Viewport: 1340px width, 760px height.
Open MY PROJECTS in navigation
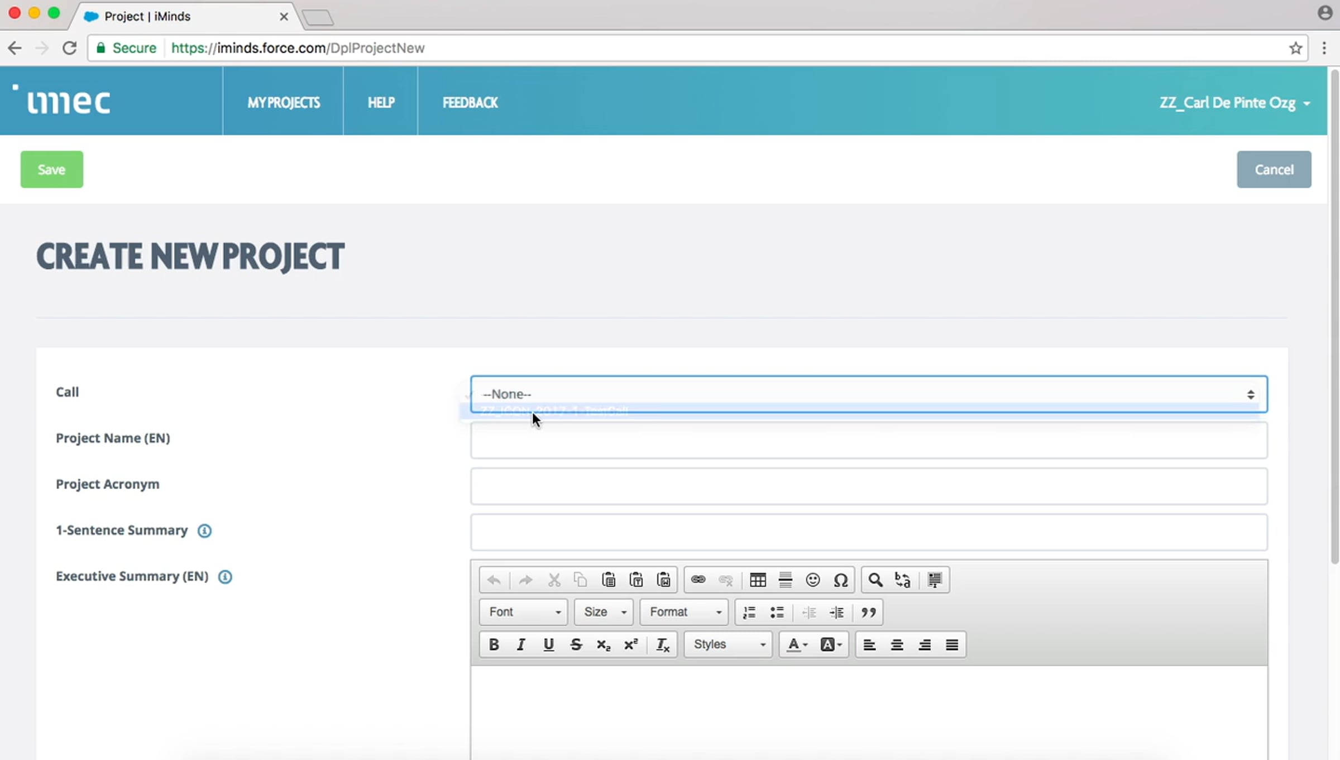[284, 103]
